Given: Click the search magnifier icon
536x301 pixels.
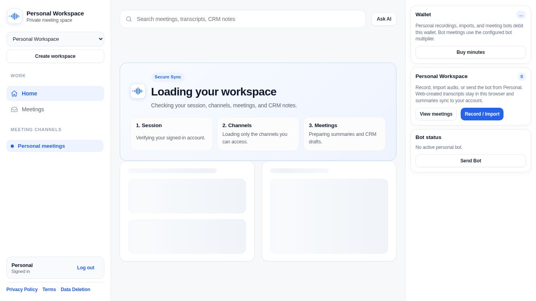Looking at the screenshot, I should [129, 19].
